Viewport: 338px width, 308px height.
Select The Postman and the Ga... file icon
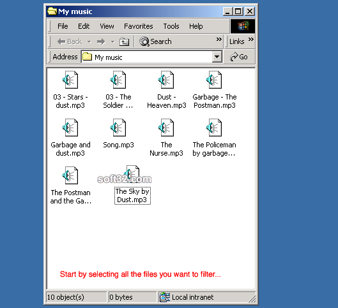click(70, 175)
